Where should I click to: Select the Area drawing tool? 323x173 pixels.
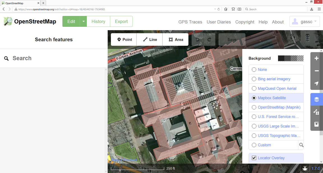pyautogui.click(x=176, y=39)
